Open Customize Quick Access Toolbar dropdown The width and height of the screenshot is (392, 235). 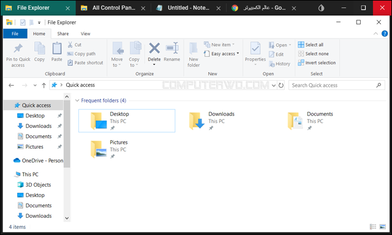point(39,23)
